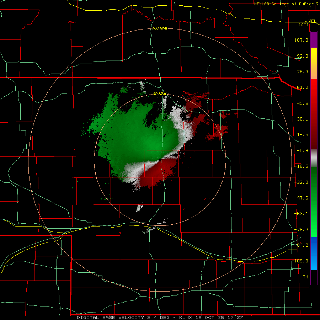Select the 30.1 scale value
Screen dimensions: 320x320
(303, 119)
